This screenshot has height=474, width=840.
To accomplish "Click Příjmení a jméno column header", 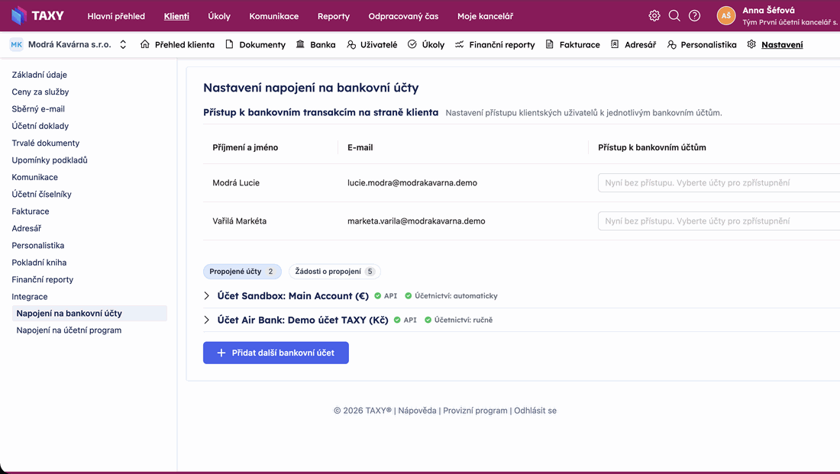I will click(x=245, y=147).
